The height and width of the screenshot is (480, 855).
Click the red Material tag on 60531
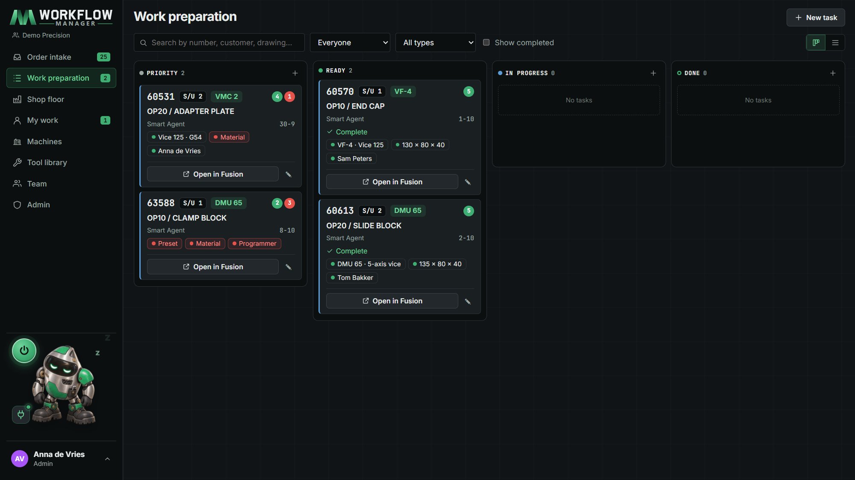(x=229, y=137)
